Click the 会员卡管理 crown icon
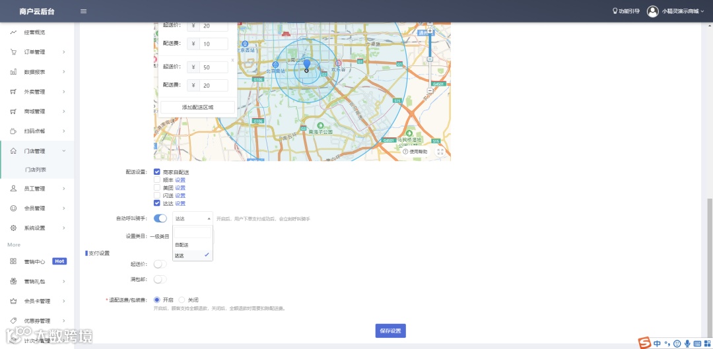The image size is (713, 349). click(x=14, y=301)
